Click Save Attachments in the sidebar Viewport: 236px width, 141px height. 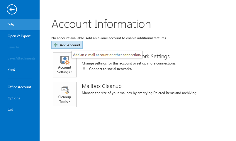coord(20,58)
